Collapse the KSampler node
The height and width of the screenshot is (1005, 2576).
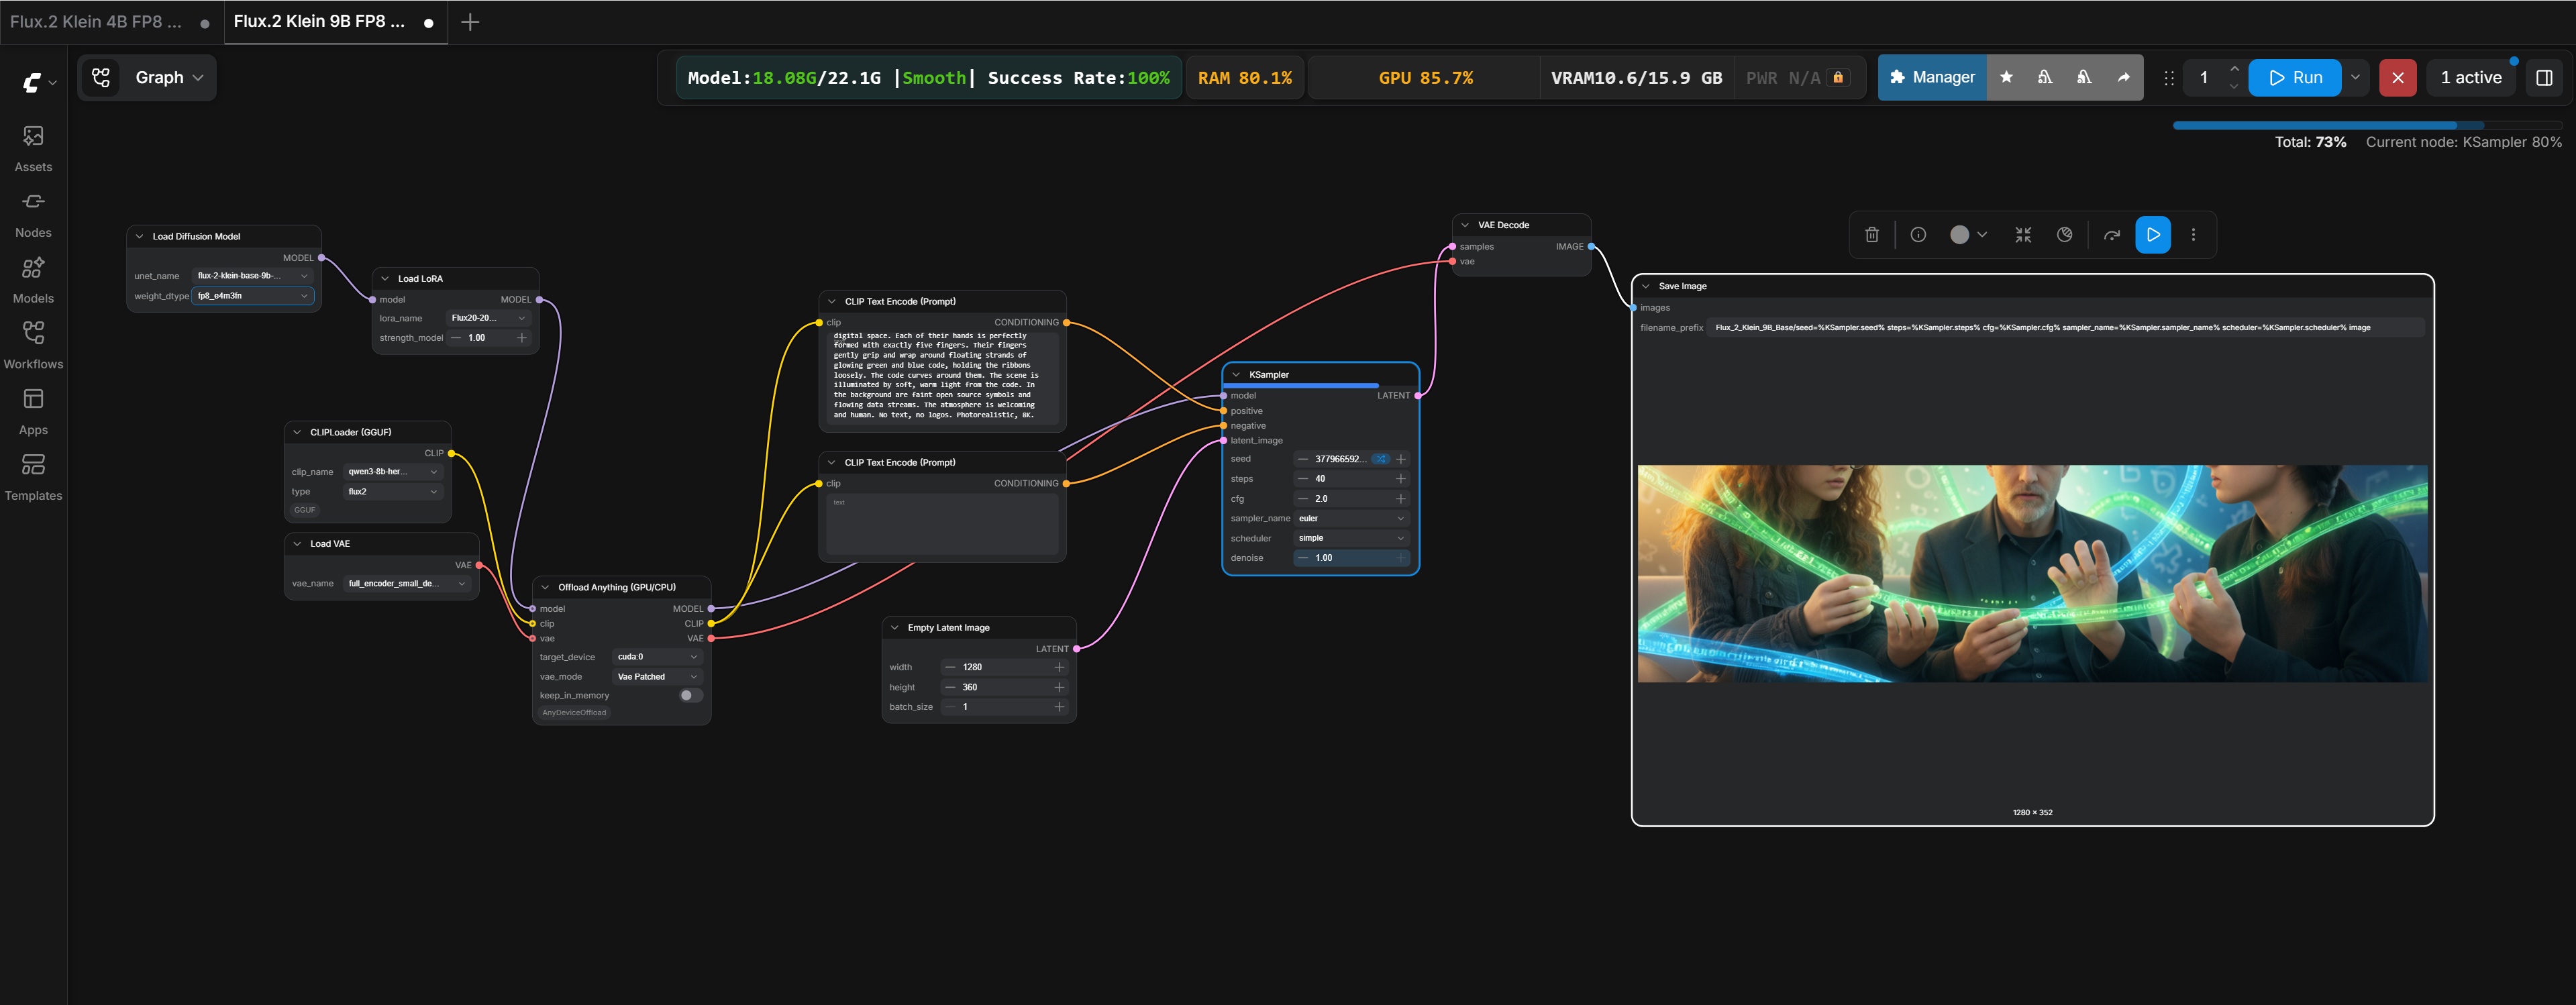click(x=1236, y=375)
